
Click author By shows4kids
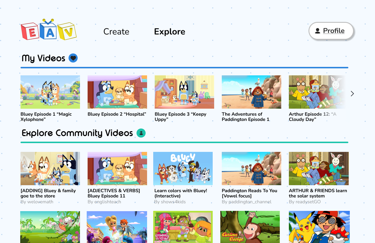point(170,202)
